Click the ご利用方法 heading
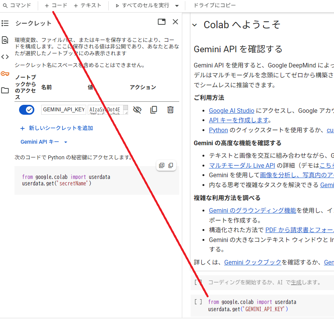334x319 pixels. click(x=209, y=98)
